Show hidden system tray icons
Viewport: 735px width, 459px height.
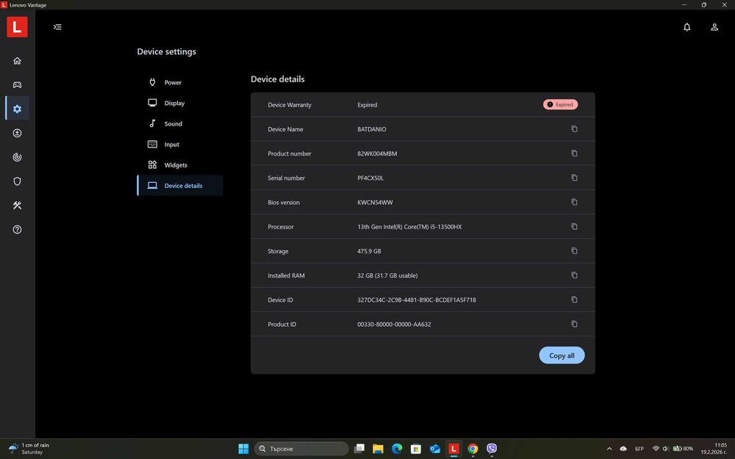(x=609, y=449)
